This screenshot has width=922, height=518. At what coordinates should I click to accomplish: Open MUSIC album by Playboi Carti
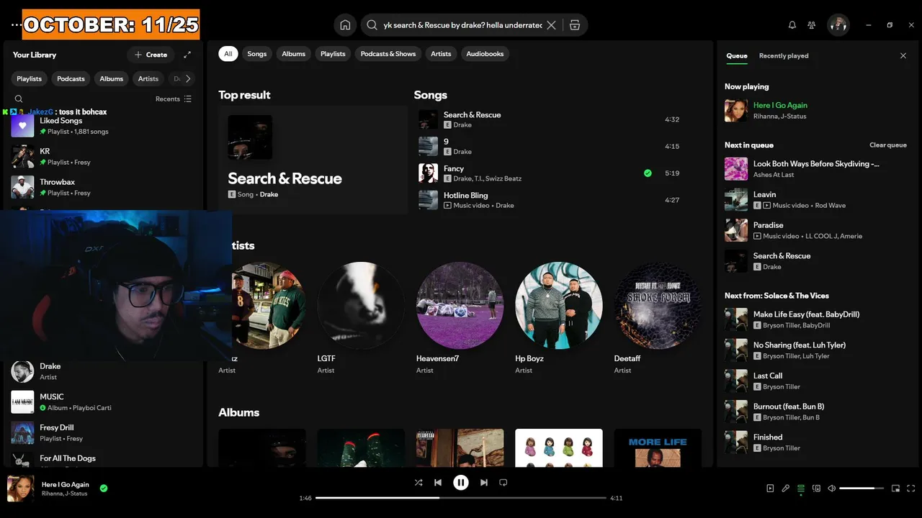click(x=102, y=402)
